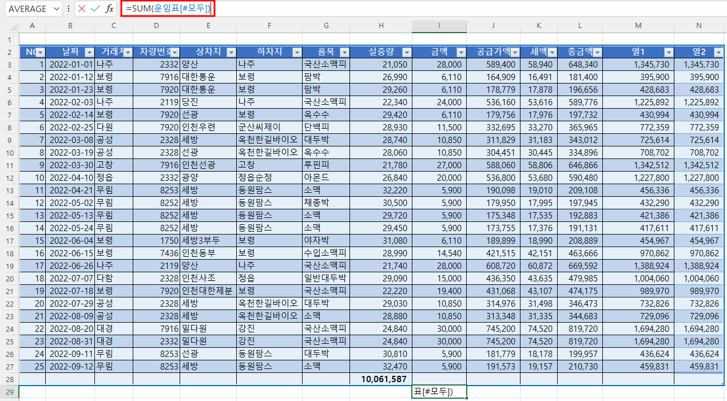Screen dimensions: 727x401
Task: Select row 29 header
Action: [9, 392]
